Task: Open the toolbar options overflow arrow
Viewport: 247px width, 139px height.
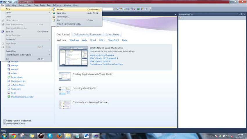Action: (x=151, y=10)
